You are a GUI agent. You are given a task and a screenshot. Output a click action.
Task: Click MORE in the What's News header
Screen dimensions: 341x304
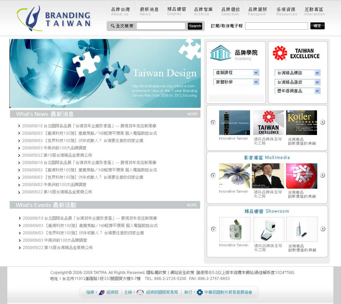click(192, 114)
